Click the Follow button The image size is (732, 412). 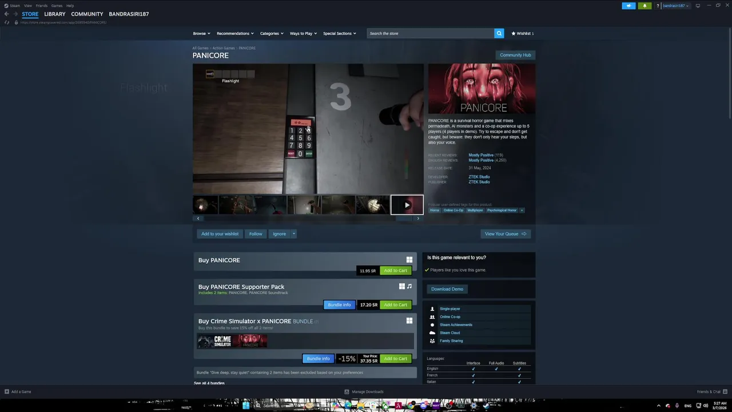pos(256,233)
